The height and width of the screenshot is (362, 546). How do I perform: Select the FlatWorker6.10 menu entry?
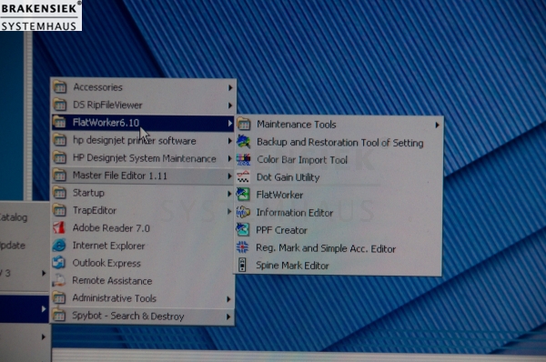pyautogui.click(x=143, y=123)
